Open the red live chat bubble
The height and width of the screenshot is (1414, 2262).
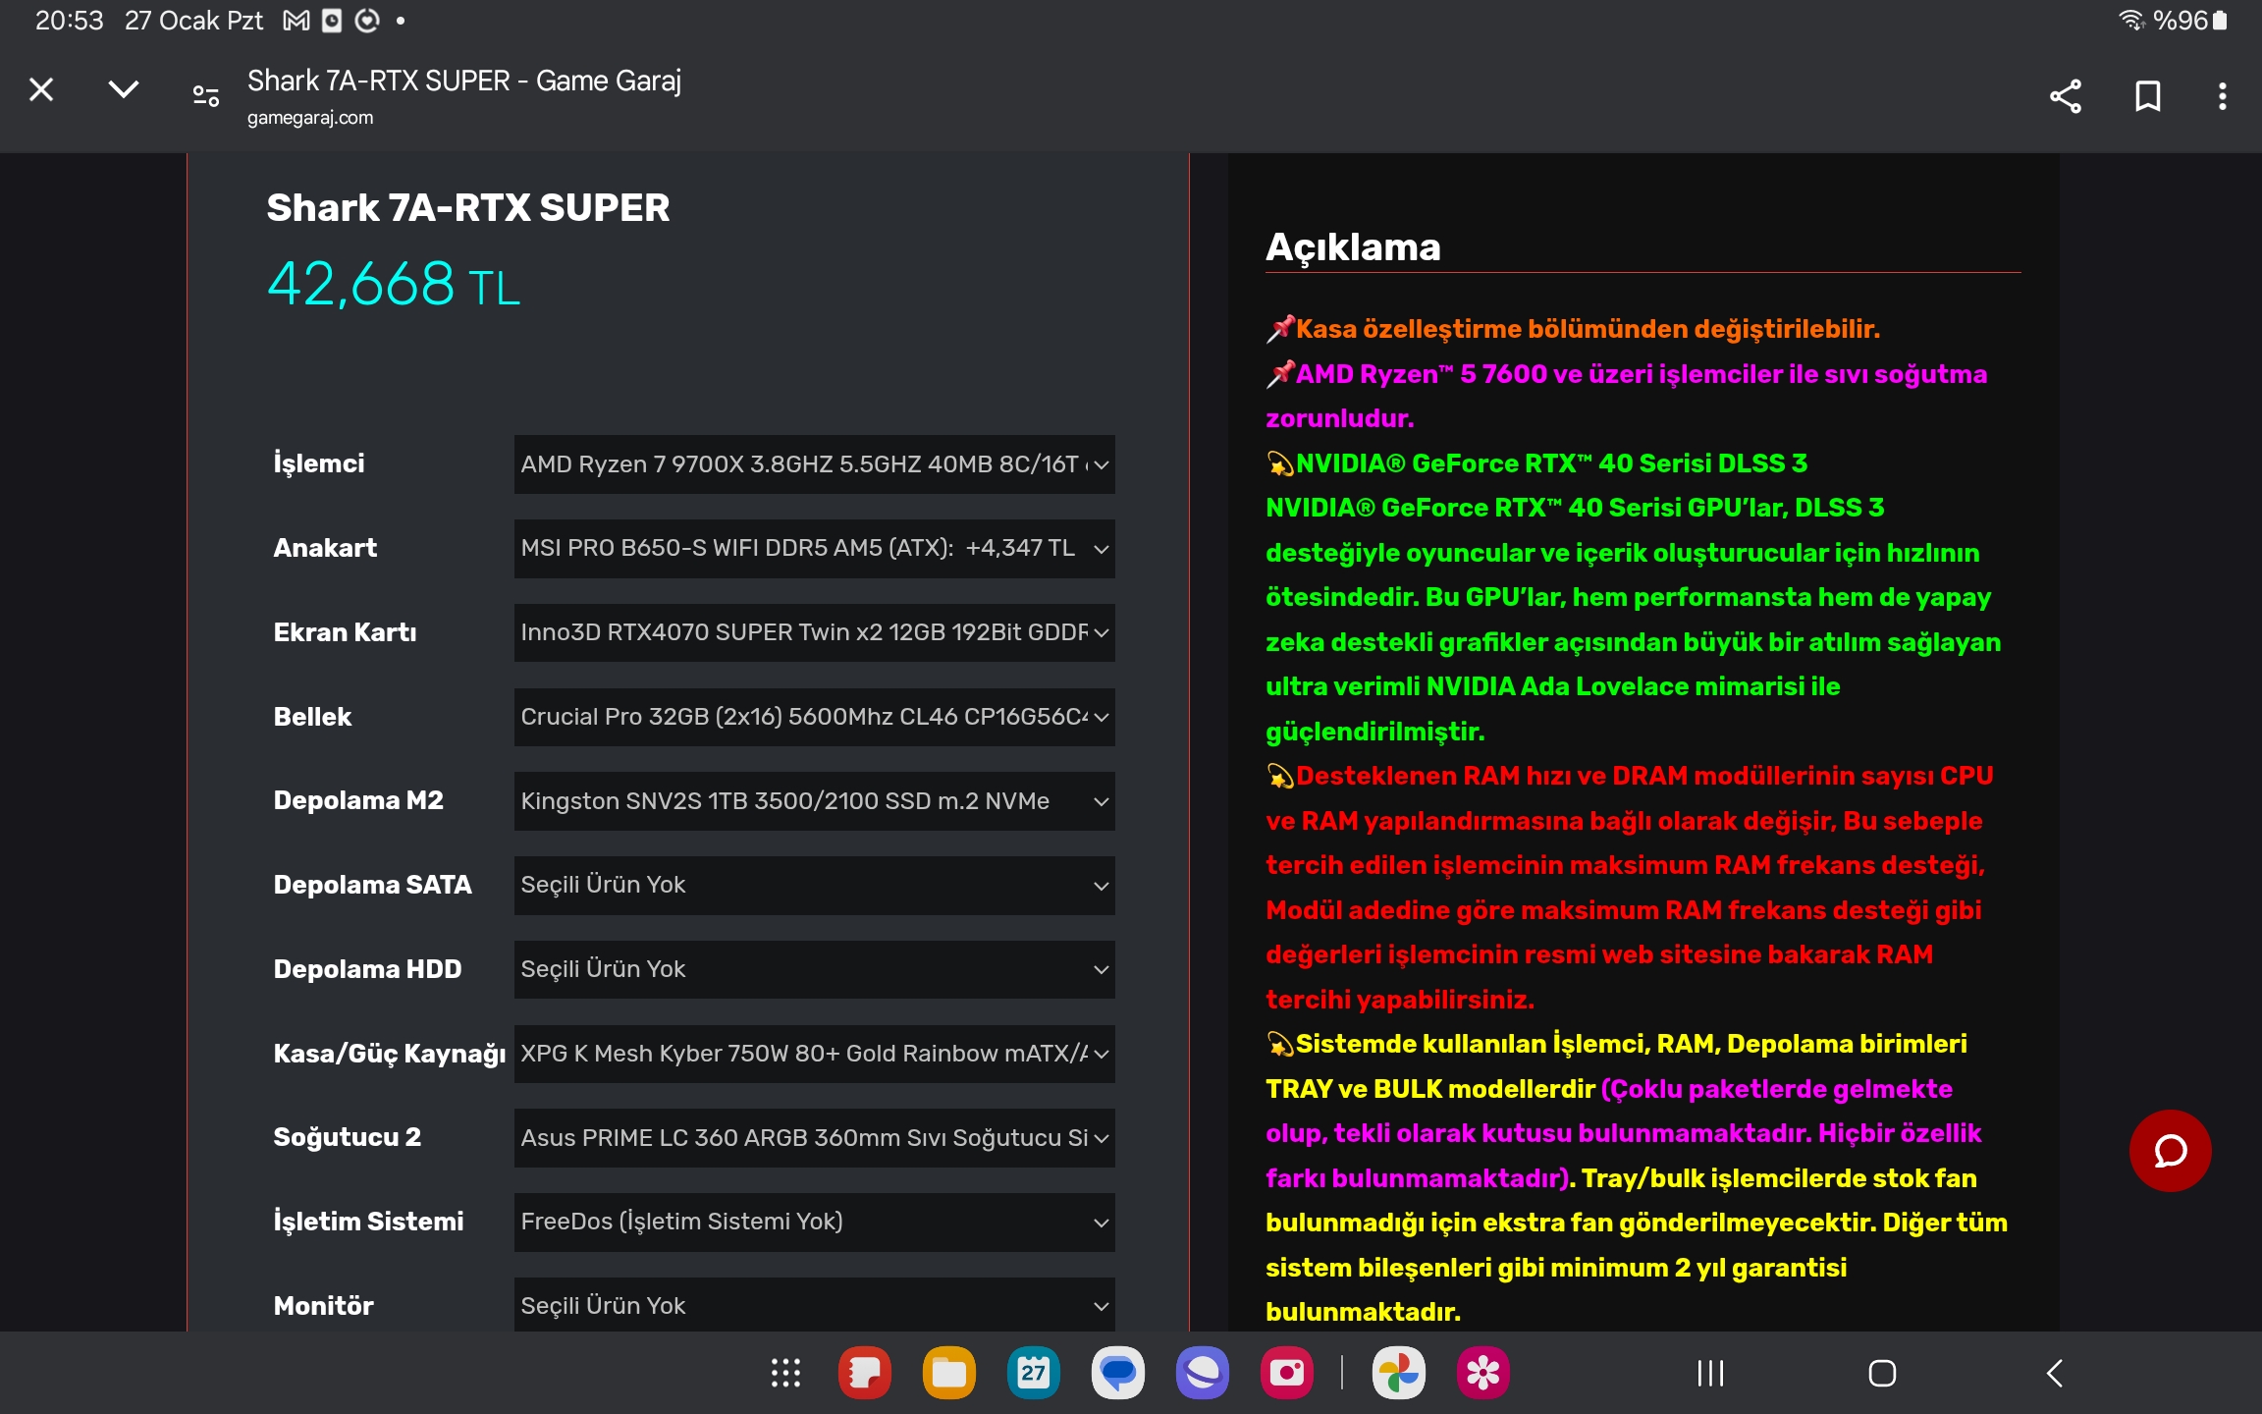(2170, 1151)
